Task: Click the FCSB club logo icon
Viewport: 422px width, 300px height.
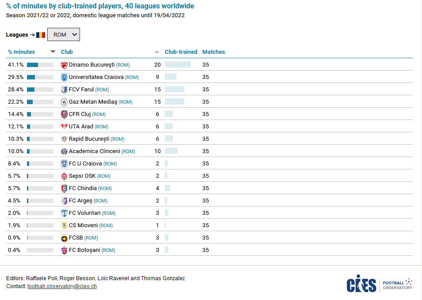Action: pos(64,238)
